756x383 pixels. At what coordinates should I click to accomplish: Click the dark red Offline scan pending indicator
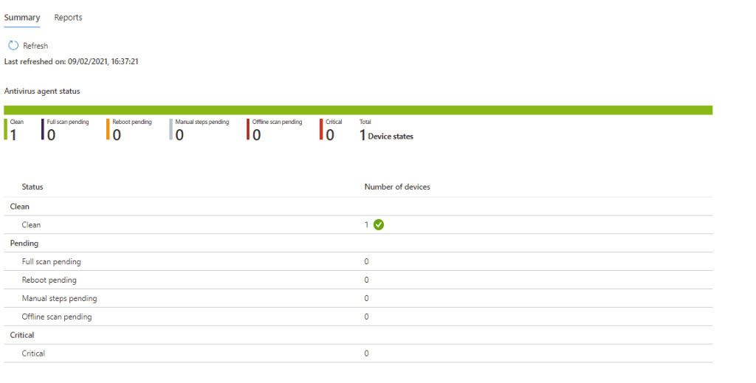click(248, 129)
